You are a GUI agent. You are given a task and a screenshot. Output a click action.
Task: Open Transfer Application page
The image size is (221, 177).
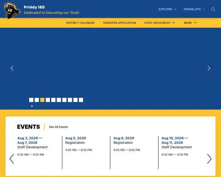(119, 23)
